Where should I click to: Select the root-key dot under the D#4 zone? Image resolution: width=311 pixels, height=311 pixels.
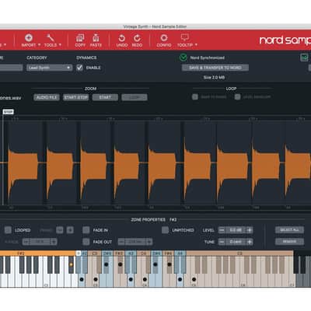click(155, 264)
